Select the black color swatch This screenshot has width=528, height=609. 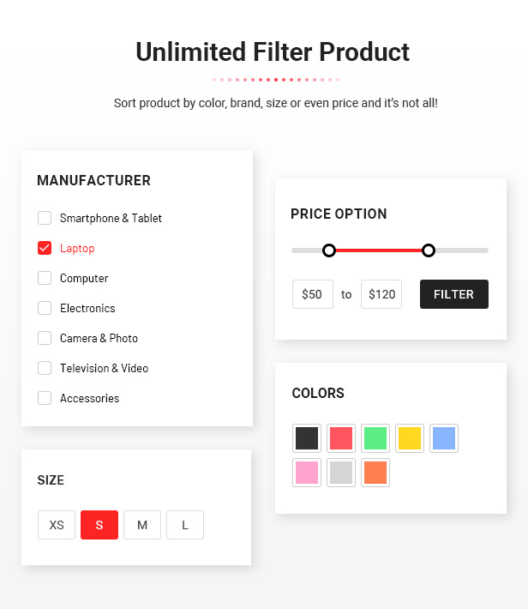(x=307, y=438)
